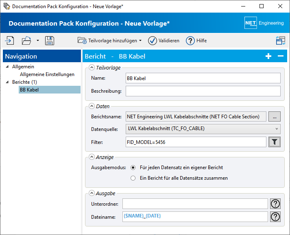This screenshot has height=235, width=290.
Task: Collapse the Daten section
Action: coord(92,106)
